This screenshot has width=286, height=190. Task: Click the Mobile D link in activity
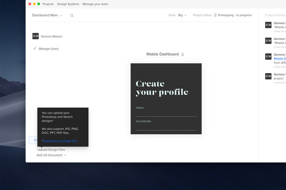280,59
